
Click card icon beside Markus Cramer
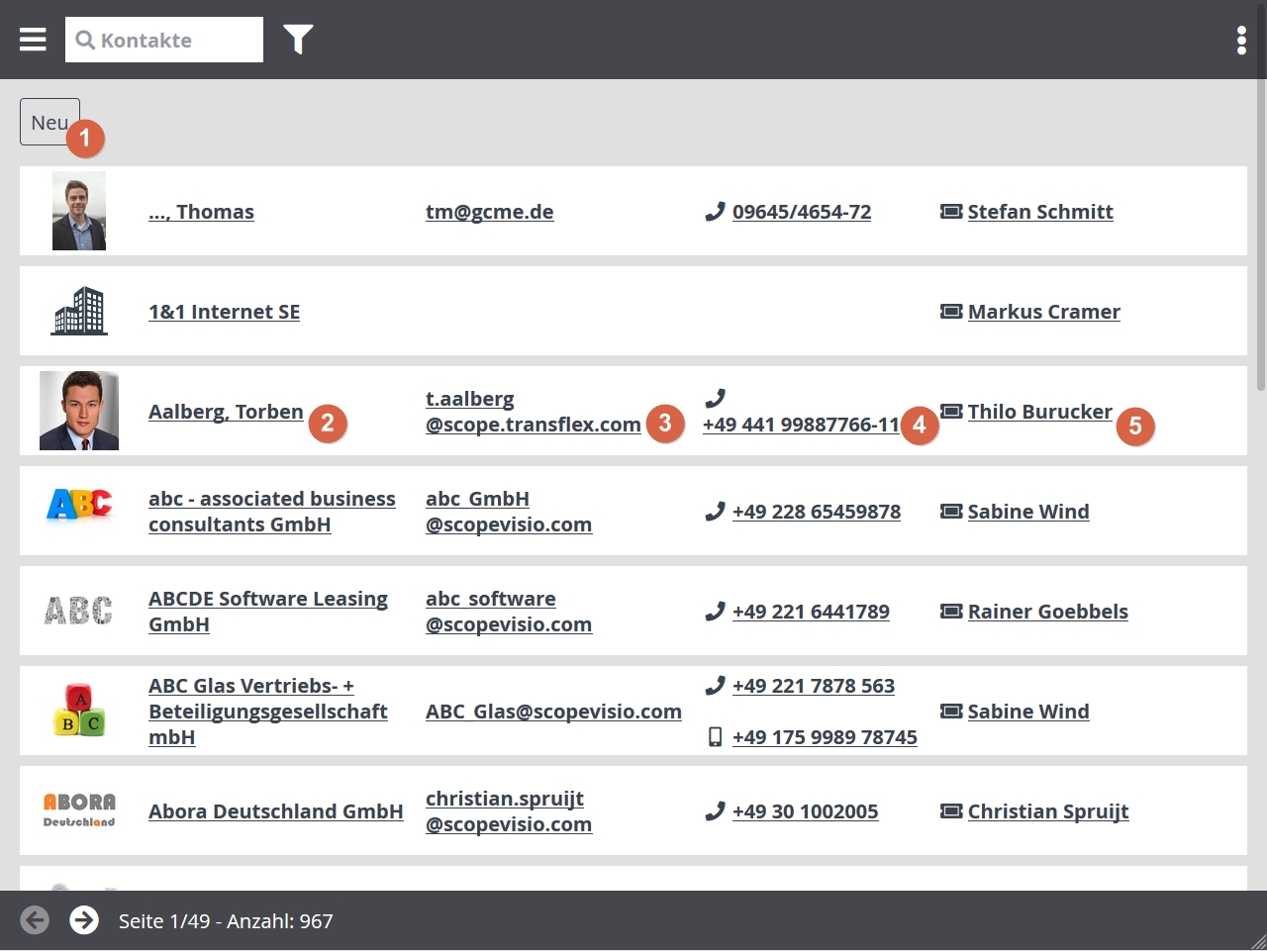pos(951,312)
